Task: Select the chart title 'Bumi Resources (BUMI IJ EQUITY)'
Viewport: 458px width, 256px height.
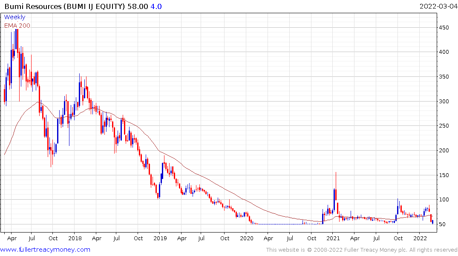Action: tap(65, 6)
